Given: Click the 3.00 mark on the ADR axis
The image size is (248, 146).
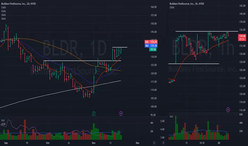Looking at the screenshot, I should [x=162, y=138].
